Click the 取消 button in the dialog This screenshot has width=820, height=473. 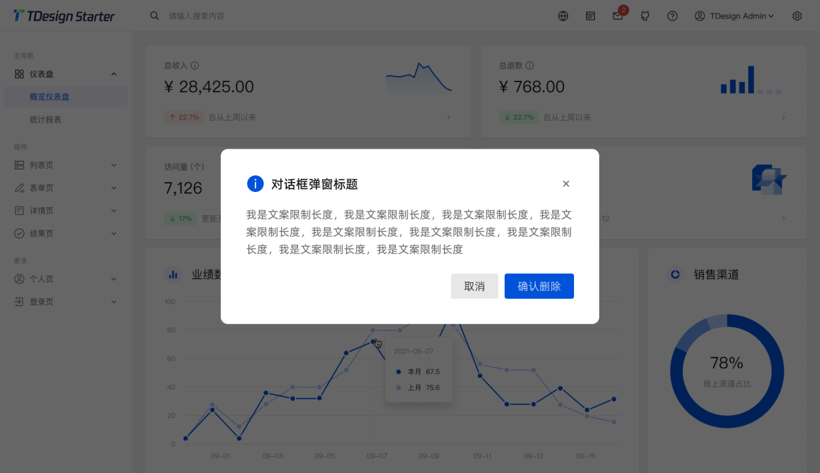coord(475,286)
